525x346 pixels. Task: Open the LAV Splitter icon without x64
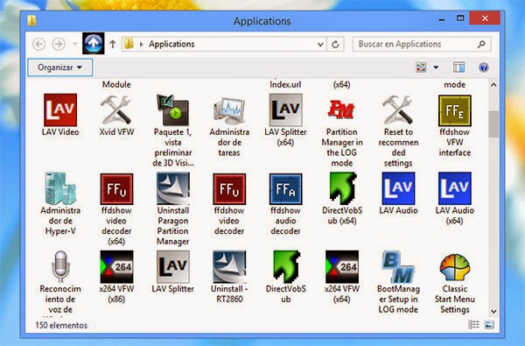[172, 267]
